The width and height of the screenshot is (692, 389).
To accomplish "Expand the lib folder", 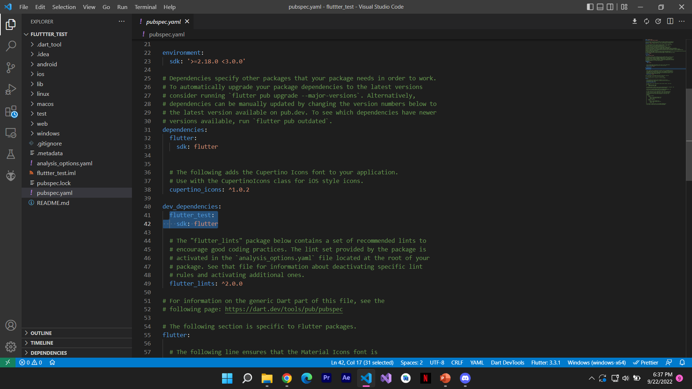I will 40,84.
